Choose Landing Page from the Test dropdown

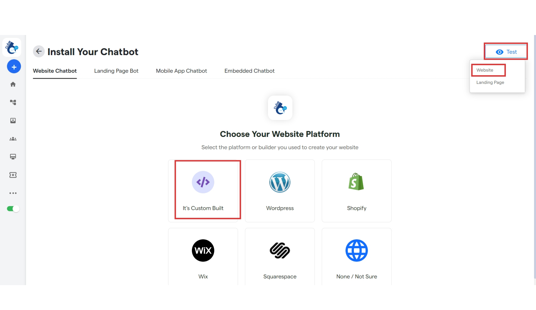(490, 82)
